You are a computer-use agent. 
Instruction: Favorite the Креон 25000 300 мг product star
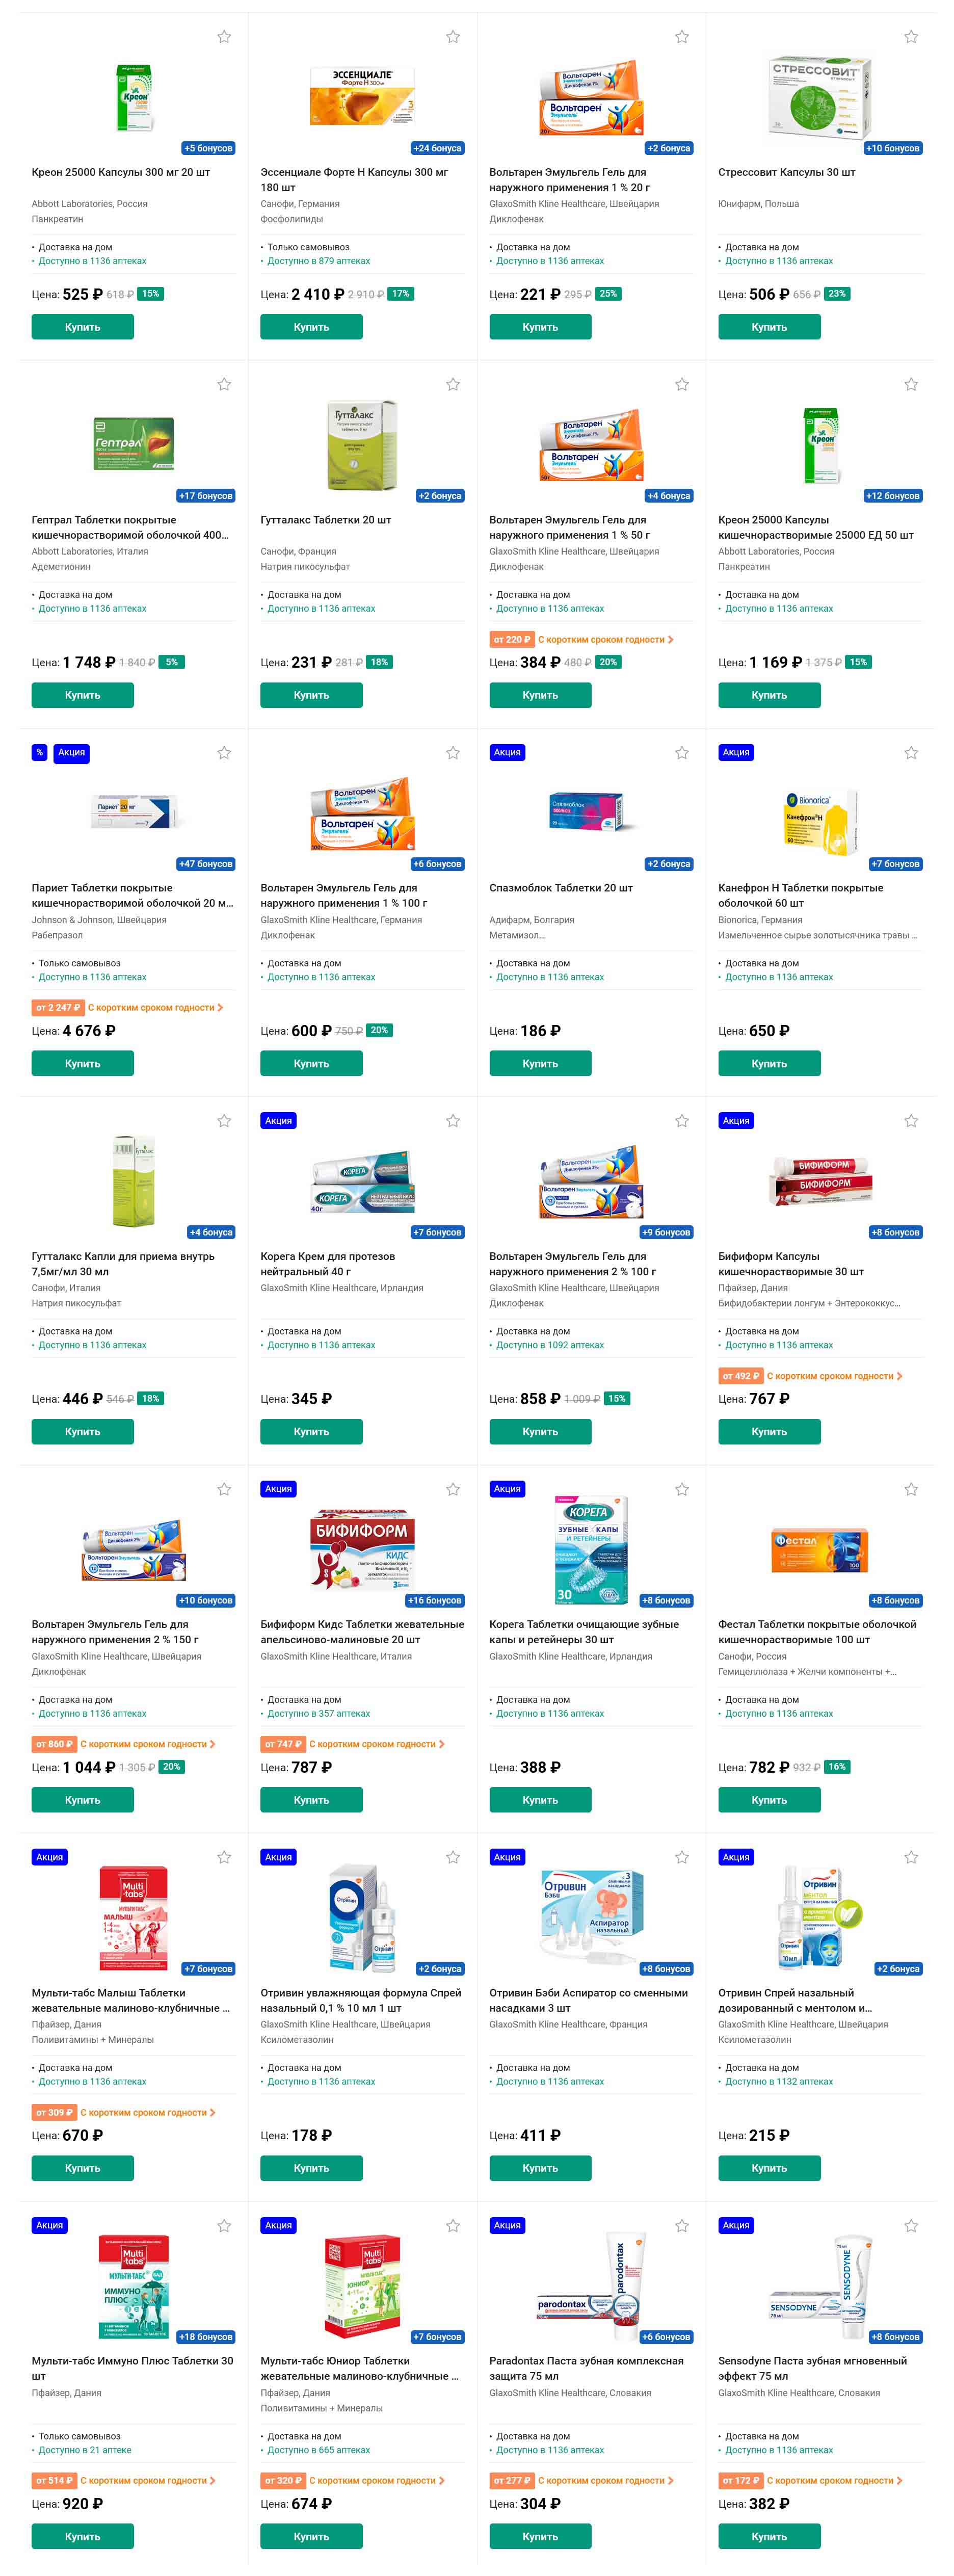[224, 37]
